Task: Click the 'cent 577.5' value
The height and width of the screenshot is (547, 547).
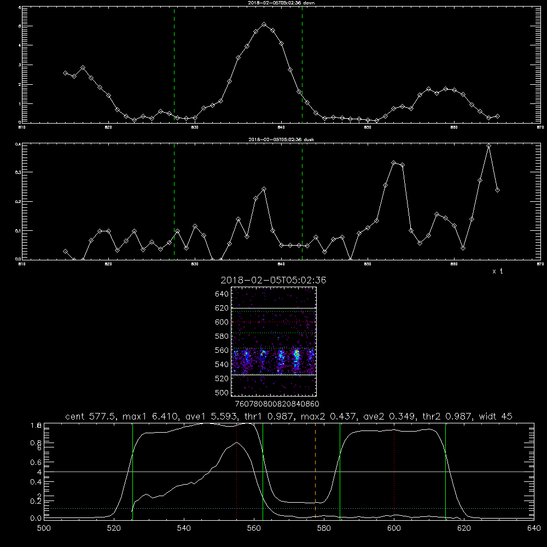Action: point(91,416)
